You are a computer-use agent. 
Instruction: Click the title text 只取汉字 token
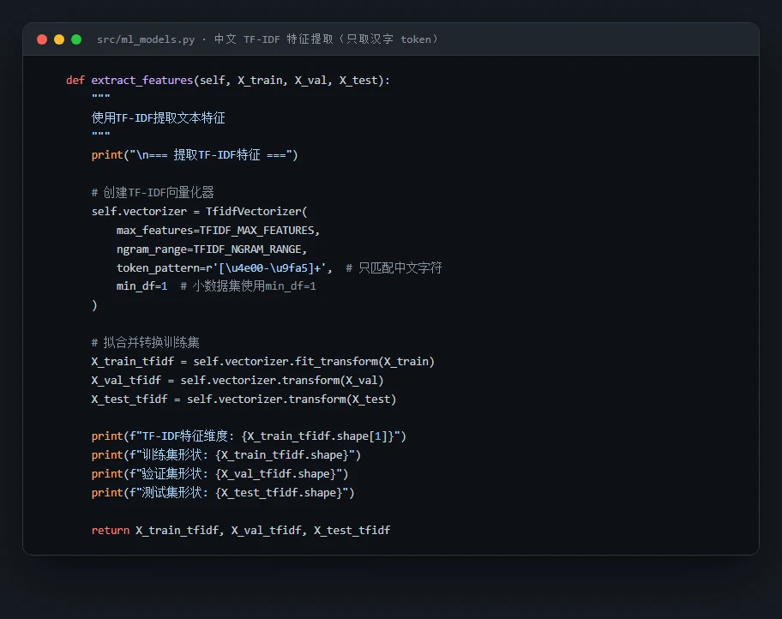[x=388, y=39]
